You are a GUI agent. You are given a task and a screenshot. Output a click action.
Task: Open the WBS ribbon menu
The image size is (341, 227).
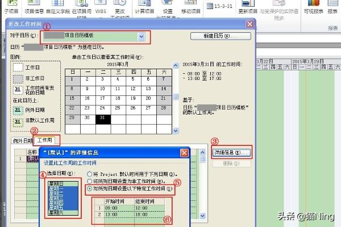pos(101,10)
